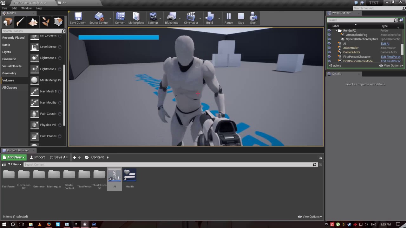Switch to the AI blueprint tab
The width and height of the screenshot is (406, 228).
(64, 3)
